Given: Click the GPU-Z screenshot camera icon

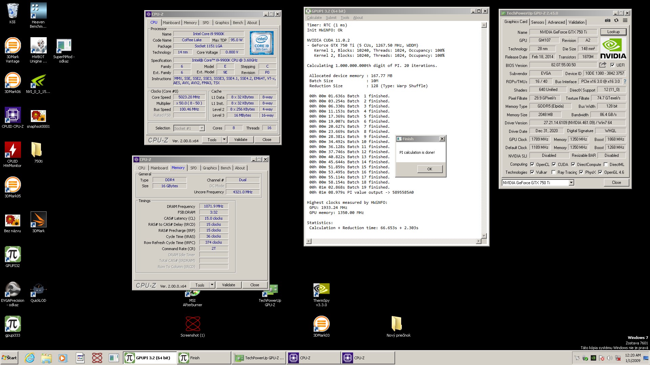Looking at the screenshot, I should pyautogui.click(x=608, y=21).
